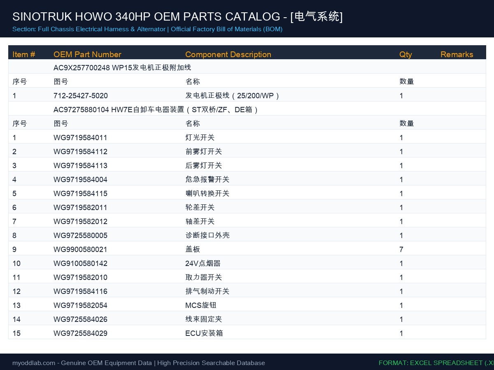
Task: Click the 'Qty' column header
Action: [405, 54]
